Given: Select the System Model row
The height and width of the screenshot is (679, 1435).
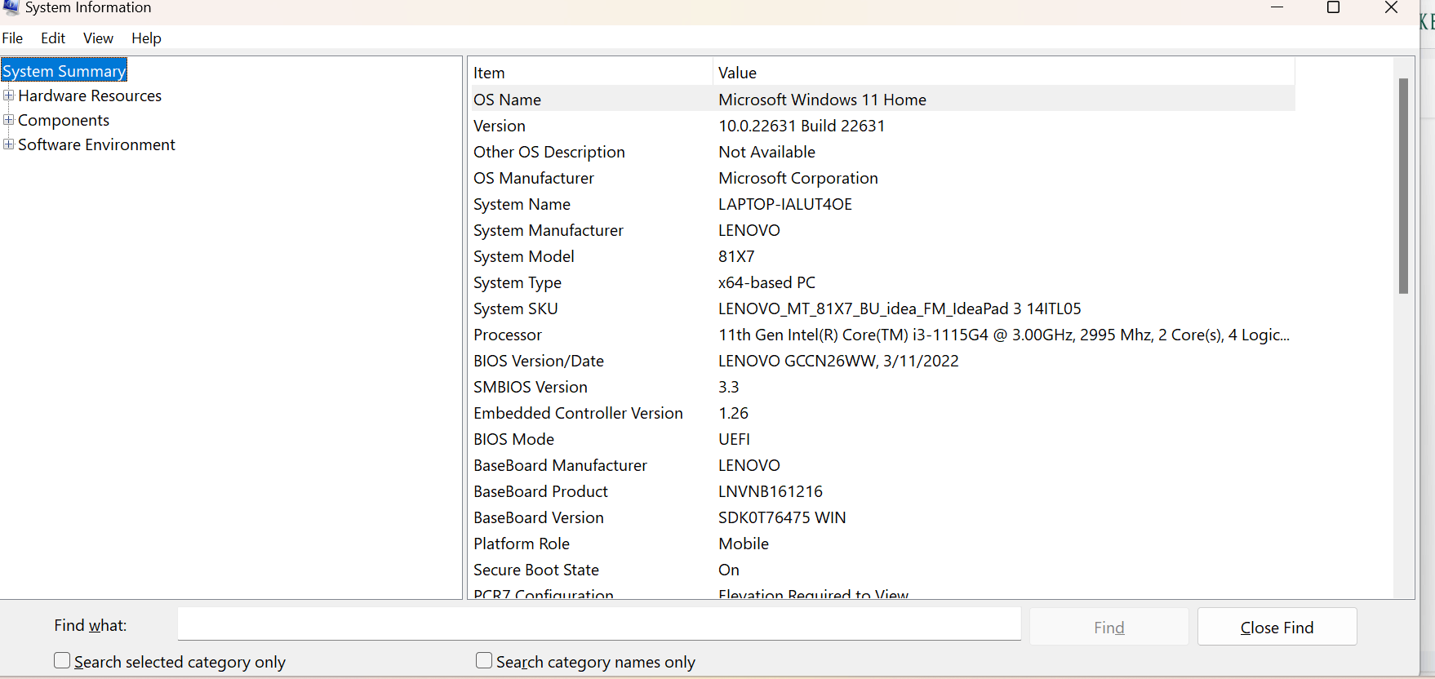Looking at the screenshot, I should pos(882,256).
